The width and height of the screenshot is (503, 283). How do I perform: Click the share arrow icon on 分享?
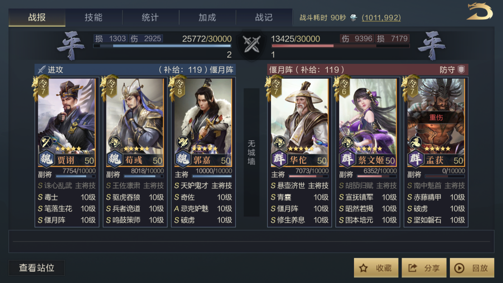[x=413, y=268]
